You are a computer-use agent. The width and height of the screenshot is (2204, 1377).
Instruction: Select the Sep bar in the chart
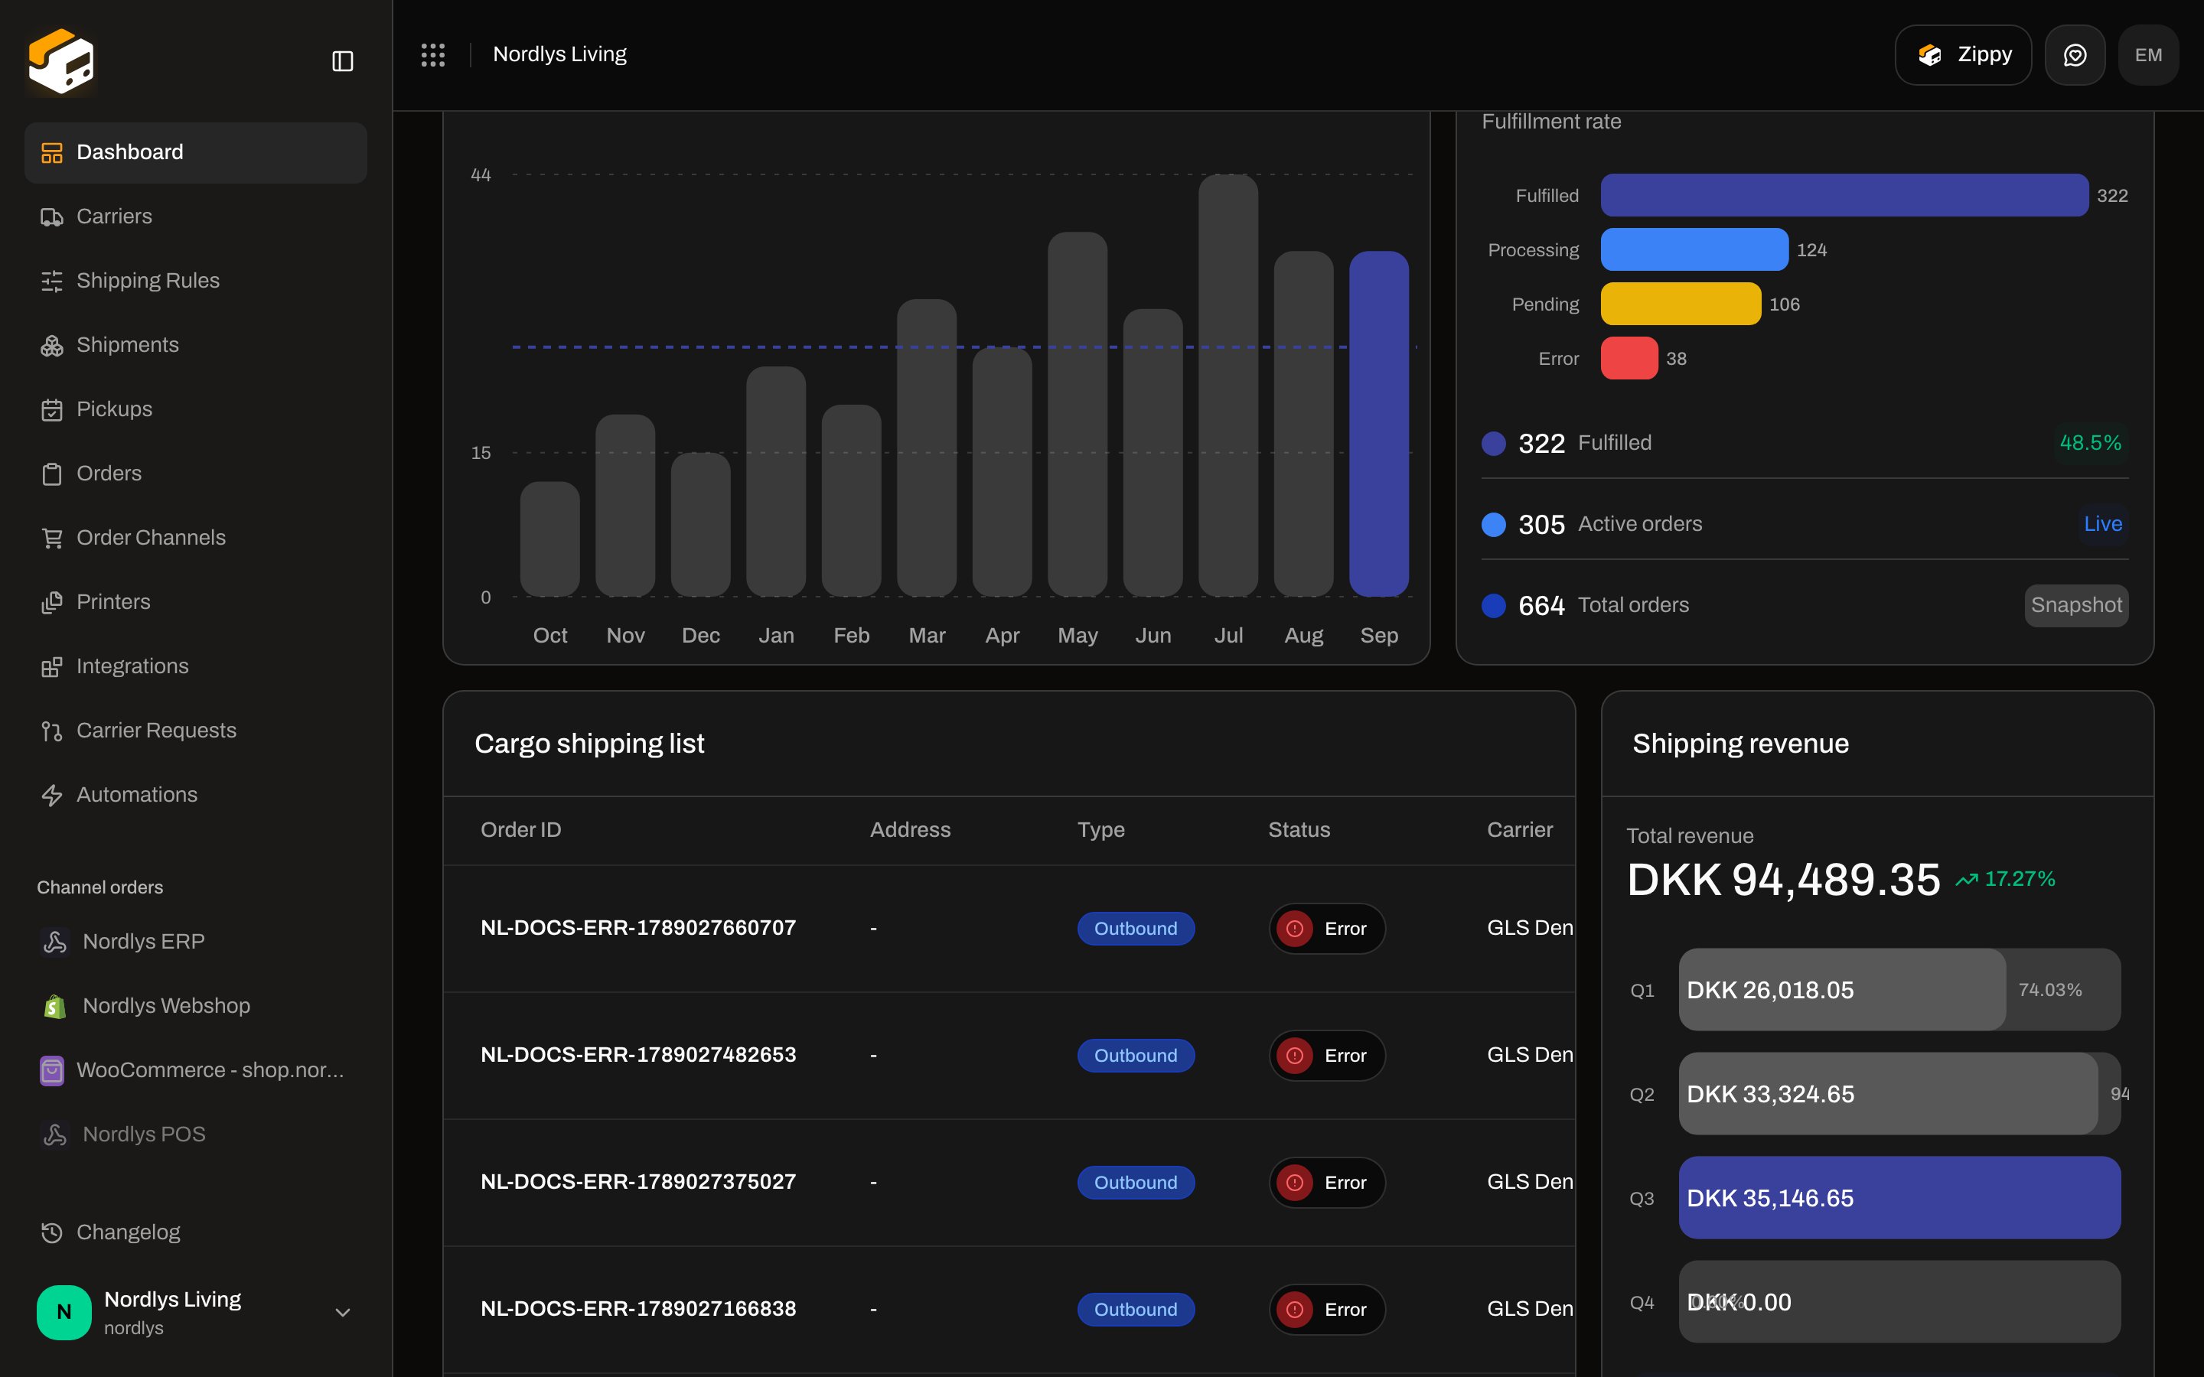click(x=1379, y=424)
